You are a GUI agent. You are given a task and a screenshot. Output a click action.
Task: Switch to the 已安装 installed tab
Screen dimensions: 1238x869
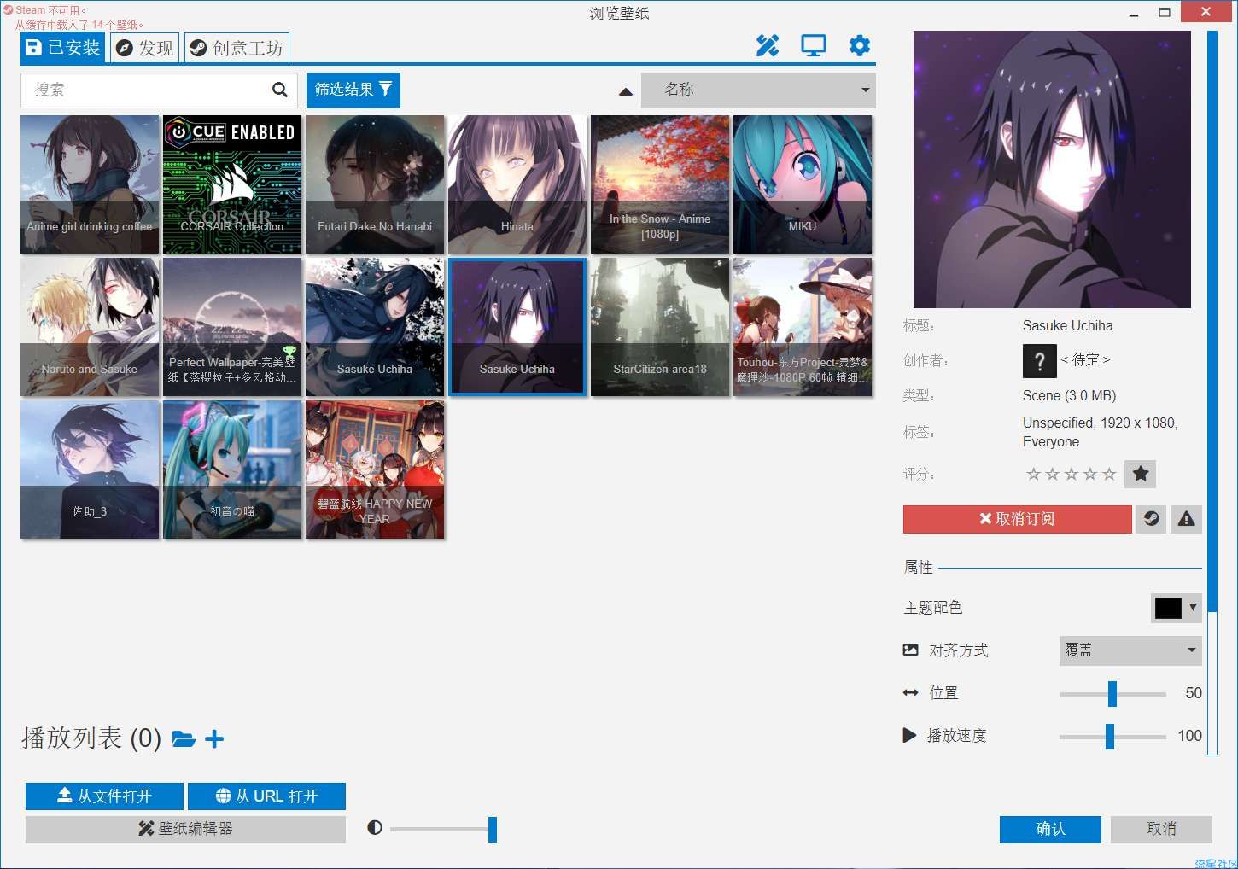63,48
